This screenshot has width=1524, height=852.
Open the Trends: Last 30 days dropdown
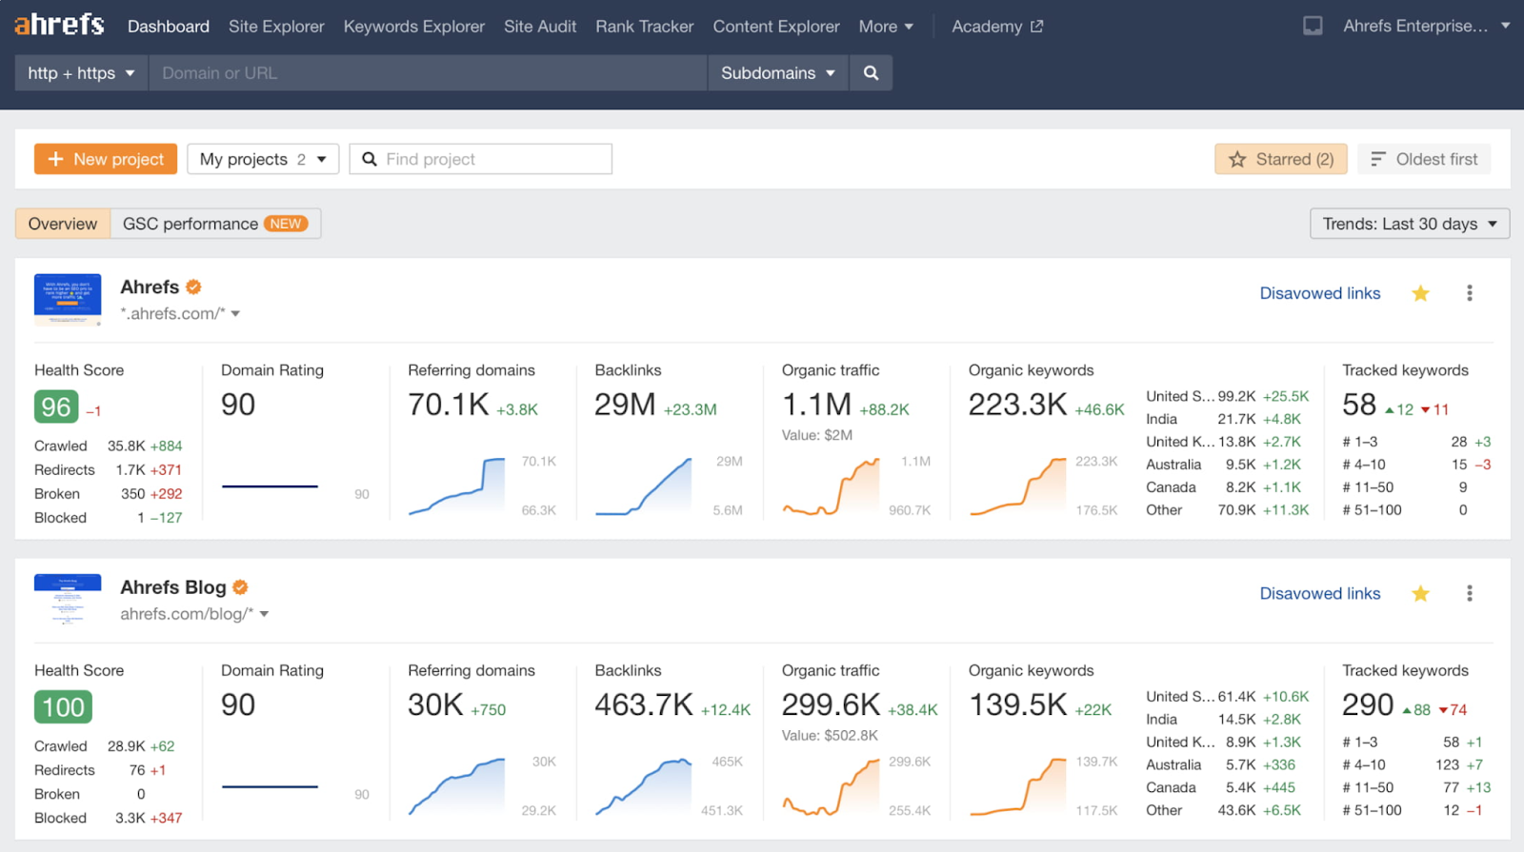[1409, 224]
